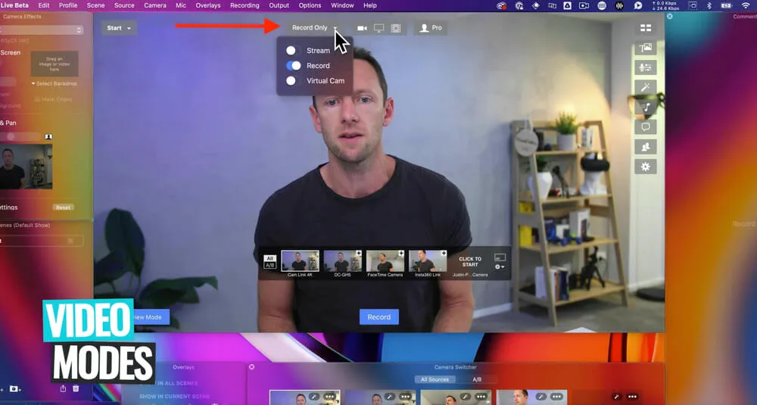Open the comments speech bubble icon
The height and width of the screenshot is (405, 757).
click(645, 126)
